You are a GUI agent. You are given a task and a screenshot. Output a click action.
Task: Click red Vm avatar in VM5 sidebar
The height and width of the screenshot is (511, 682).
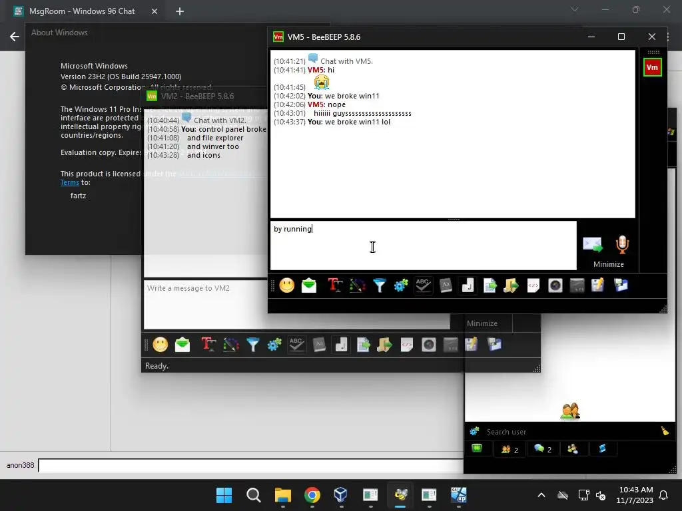point(653,67)
